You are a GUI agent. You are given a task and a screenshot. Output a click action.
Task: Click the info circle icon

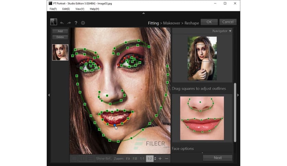coord(83,23)
